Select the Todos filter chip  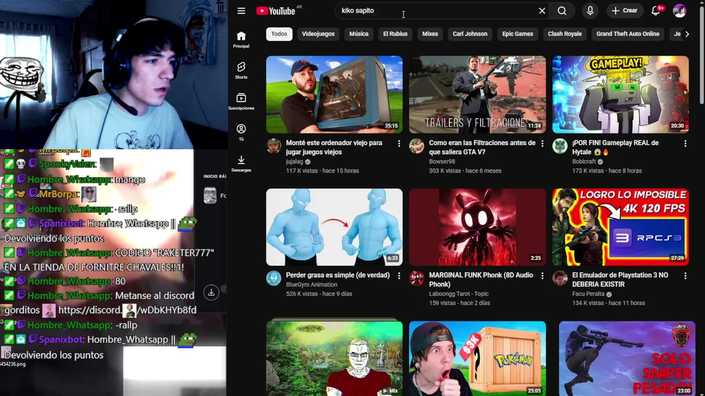(x=279, y=34)
